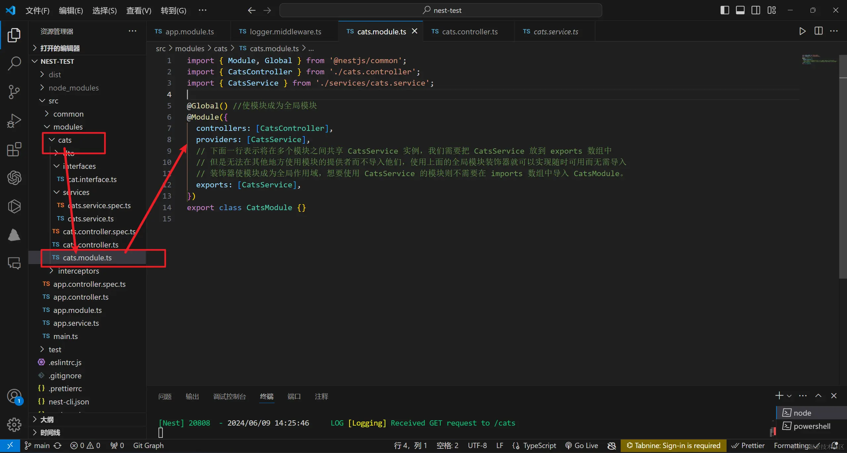Toggle primary side bar visibility
This screenshot has width=847, height=453.
pos(725,10)
